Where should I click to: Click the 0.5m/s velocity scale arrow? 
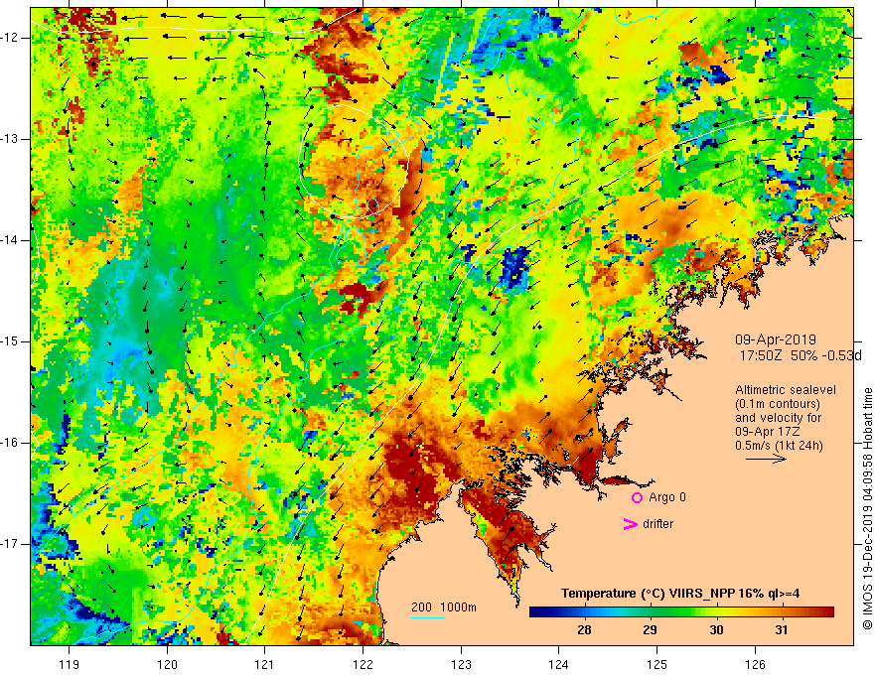[x=766, y=459]
